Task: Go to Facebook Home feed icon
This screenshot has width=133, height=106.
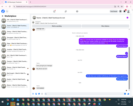Action: (54, 11)
